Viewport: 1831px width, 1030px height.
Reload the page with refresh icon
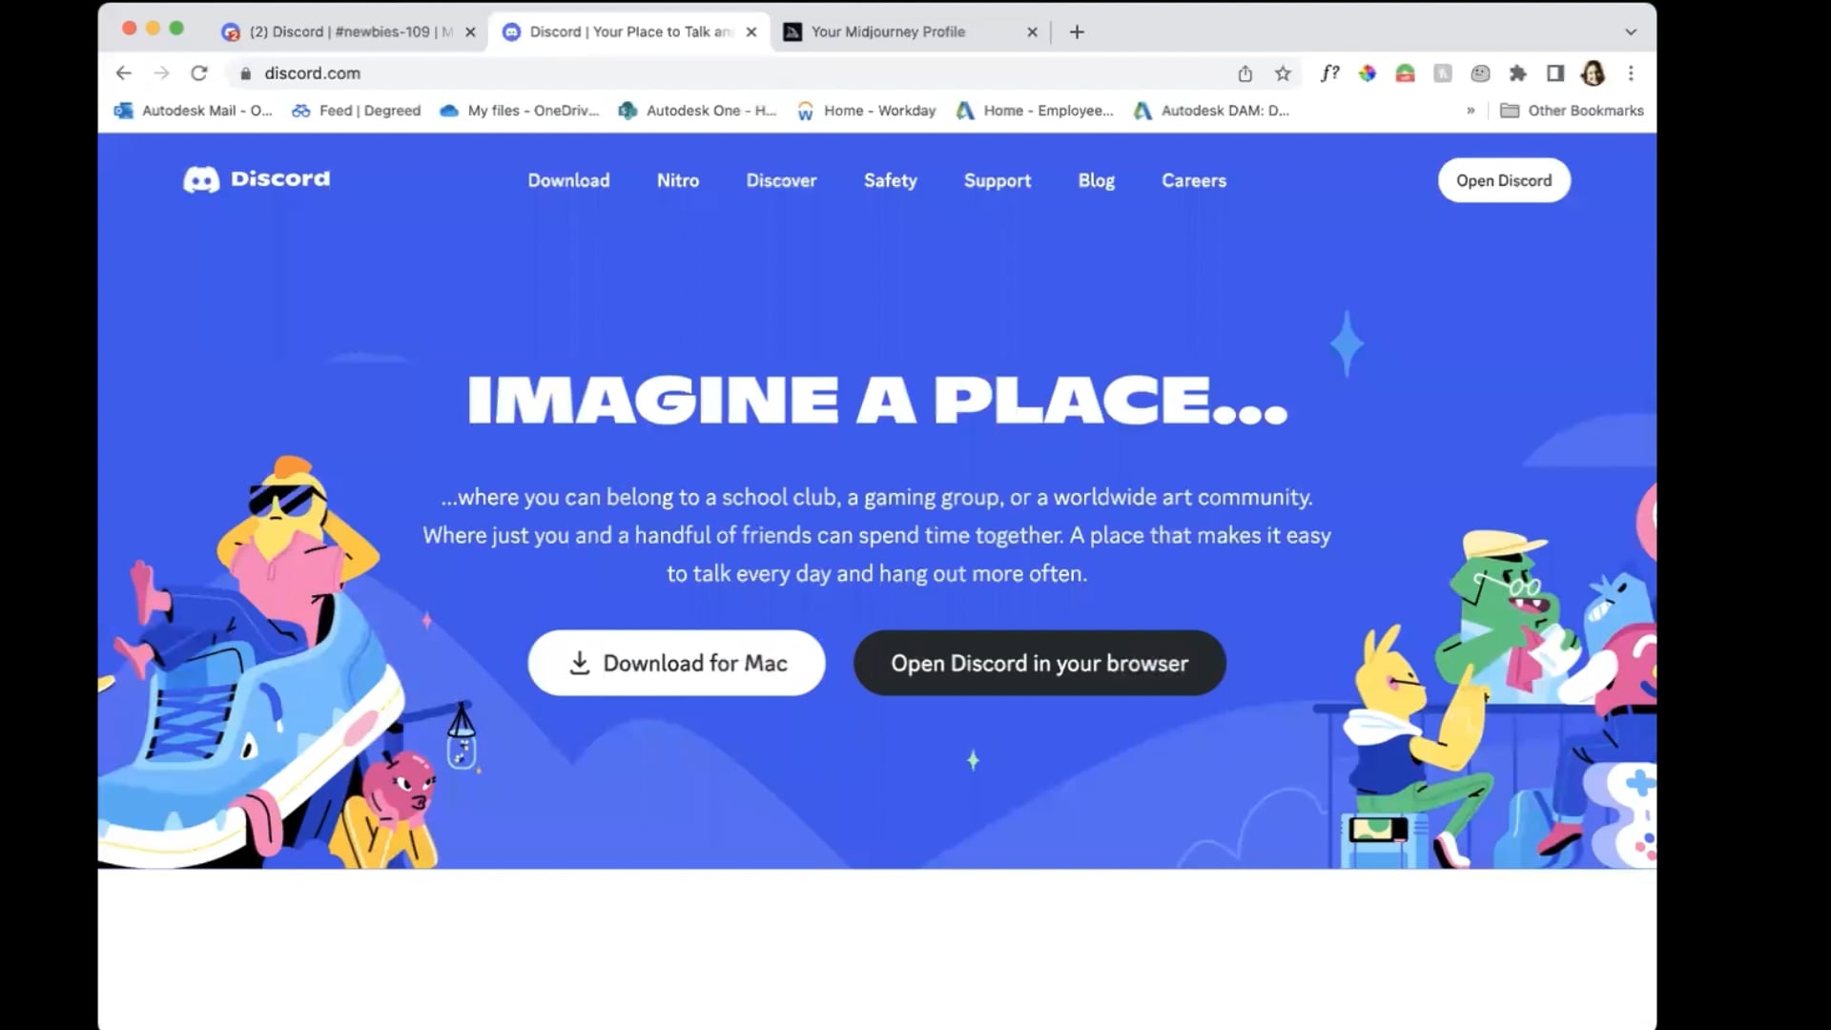pos(198,73)
